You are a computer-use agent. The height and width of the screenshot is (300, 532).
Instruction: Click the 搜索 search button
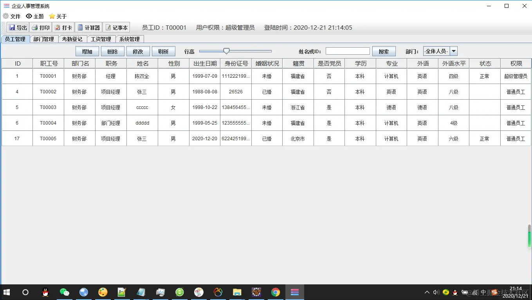pos(384,51)
